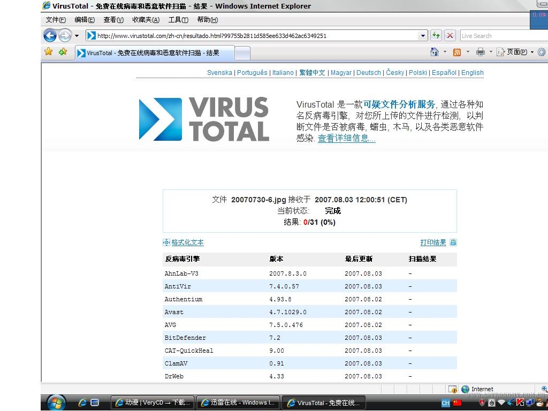
Task: Select the VirusTotal browser tab
Action: [x=155, y=53]
